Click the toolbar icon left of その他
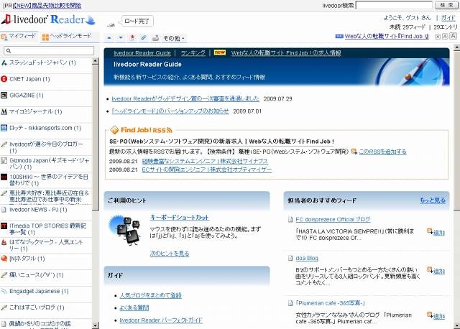The height and width of the screenshot is (329, 460). [155, 38]
